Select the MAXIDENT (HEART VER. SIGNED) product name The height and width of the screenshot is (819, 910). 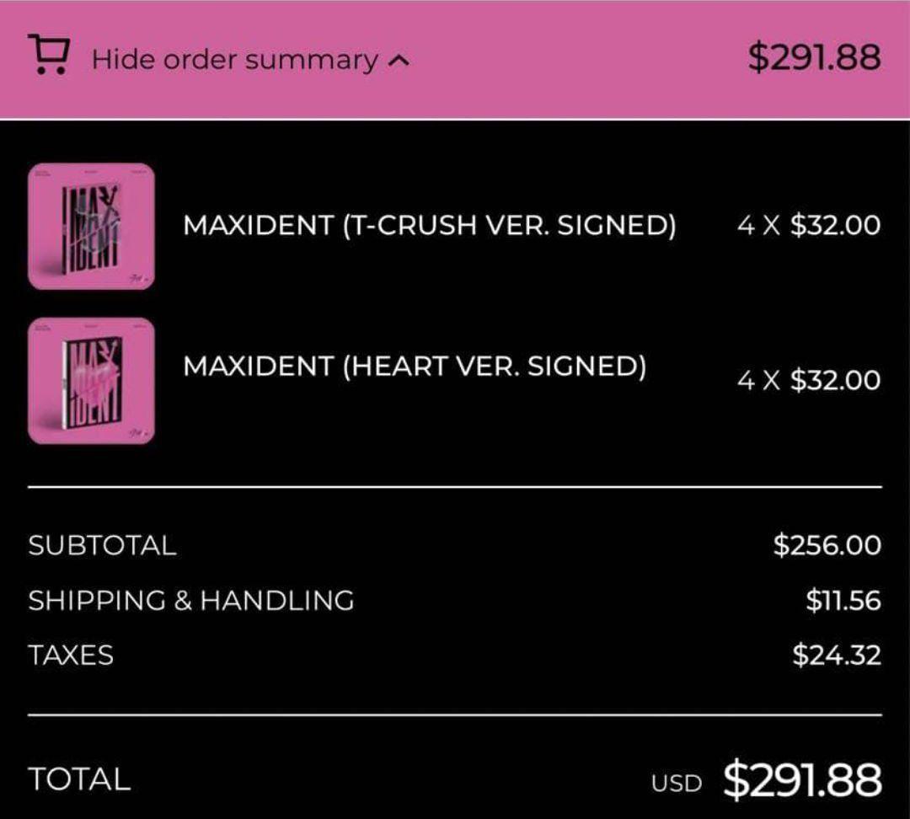(415, 367)
